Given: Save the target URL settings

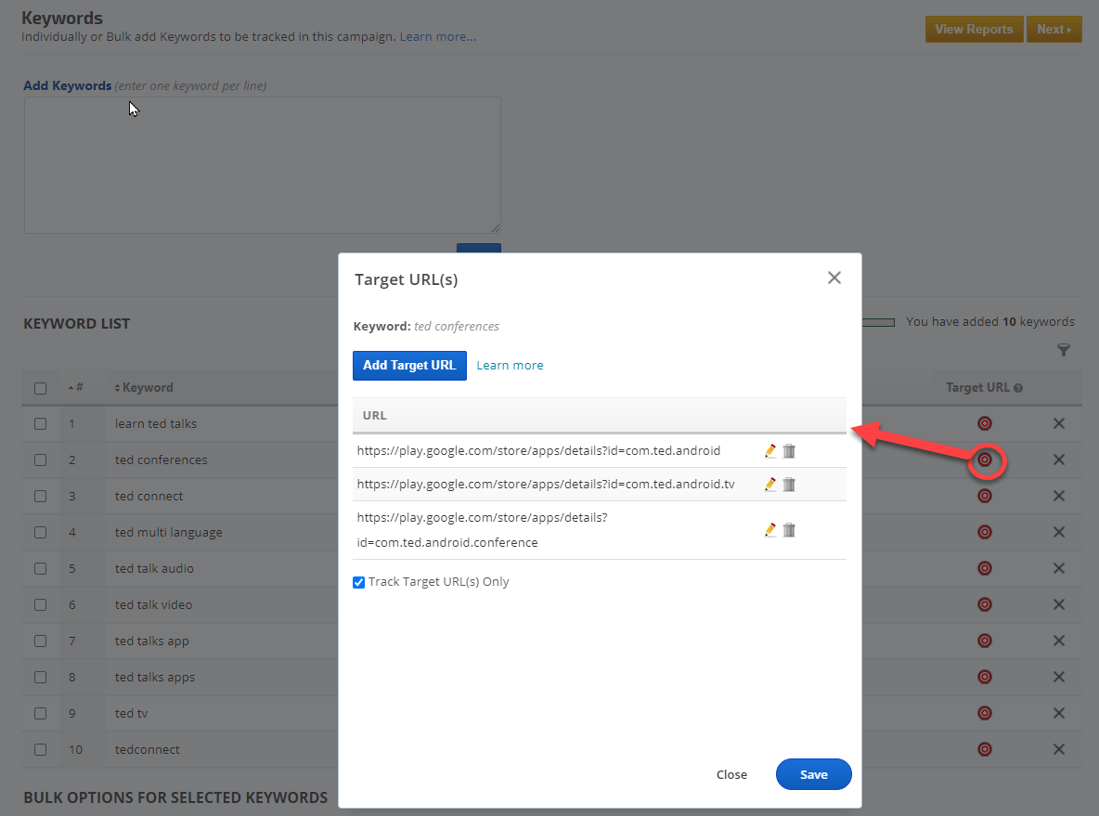Looking at the screenshot, I should coord(813,774).
